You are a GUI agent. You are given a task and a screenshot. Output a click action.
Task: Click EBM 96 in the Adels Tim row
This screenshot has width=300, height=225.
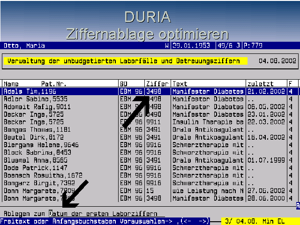[131, 91]
